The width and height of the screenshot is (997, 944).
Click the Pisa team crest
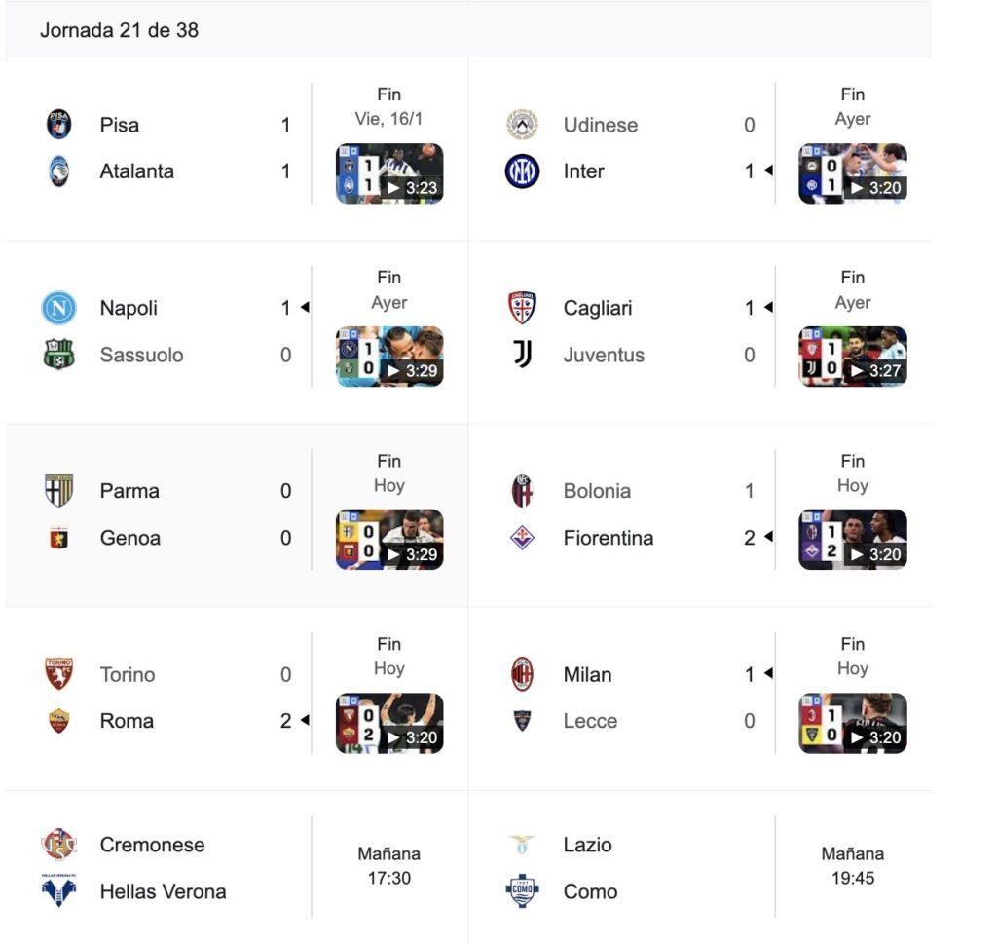(59, 125)
